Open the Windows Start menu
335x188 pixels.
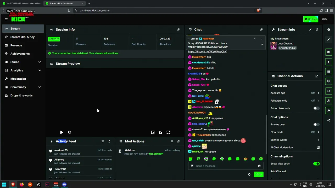[x=4, y=185]
